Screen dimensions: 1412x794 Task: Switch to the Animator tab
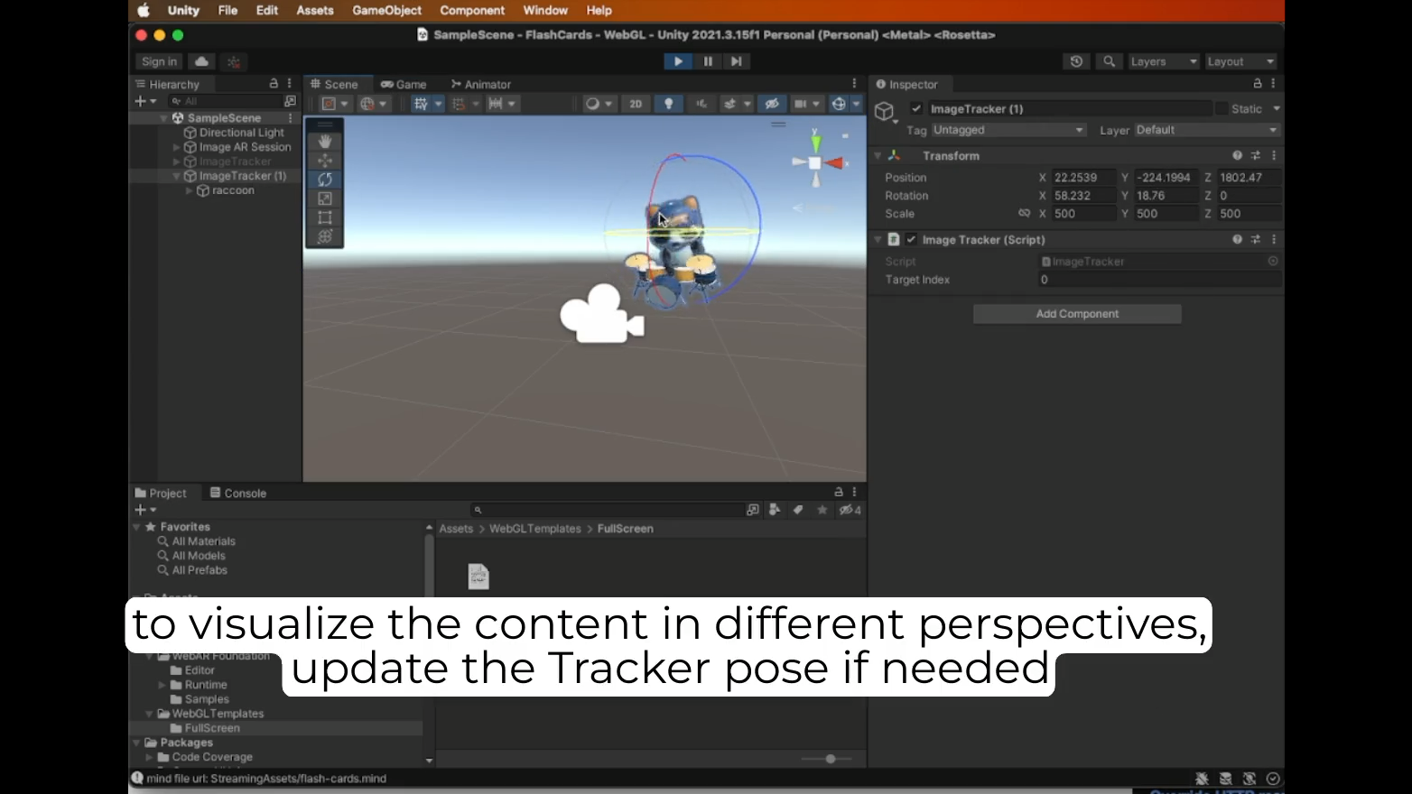pyautogui.click(x=481, y=84)
